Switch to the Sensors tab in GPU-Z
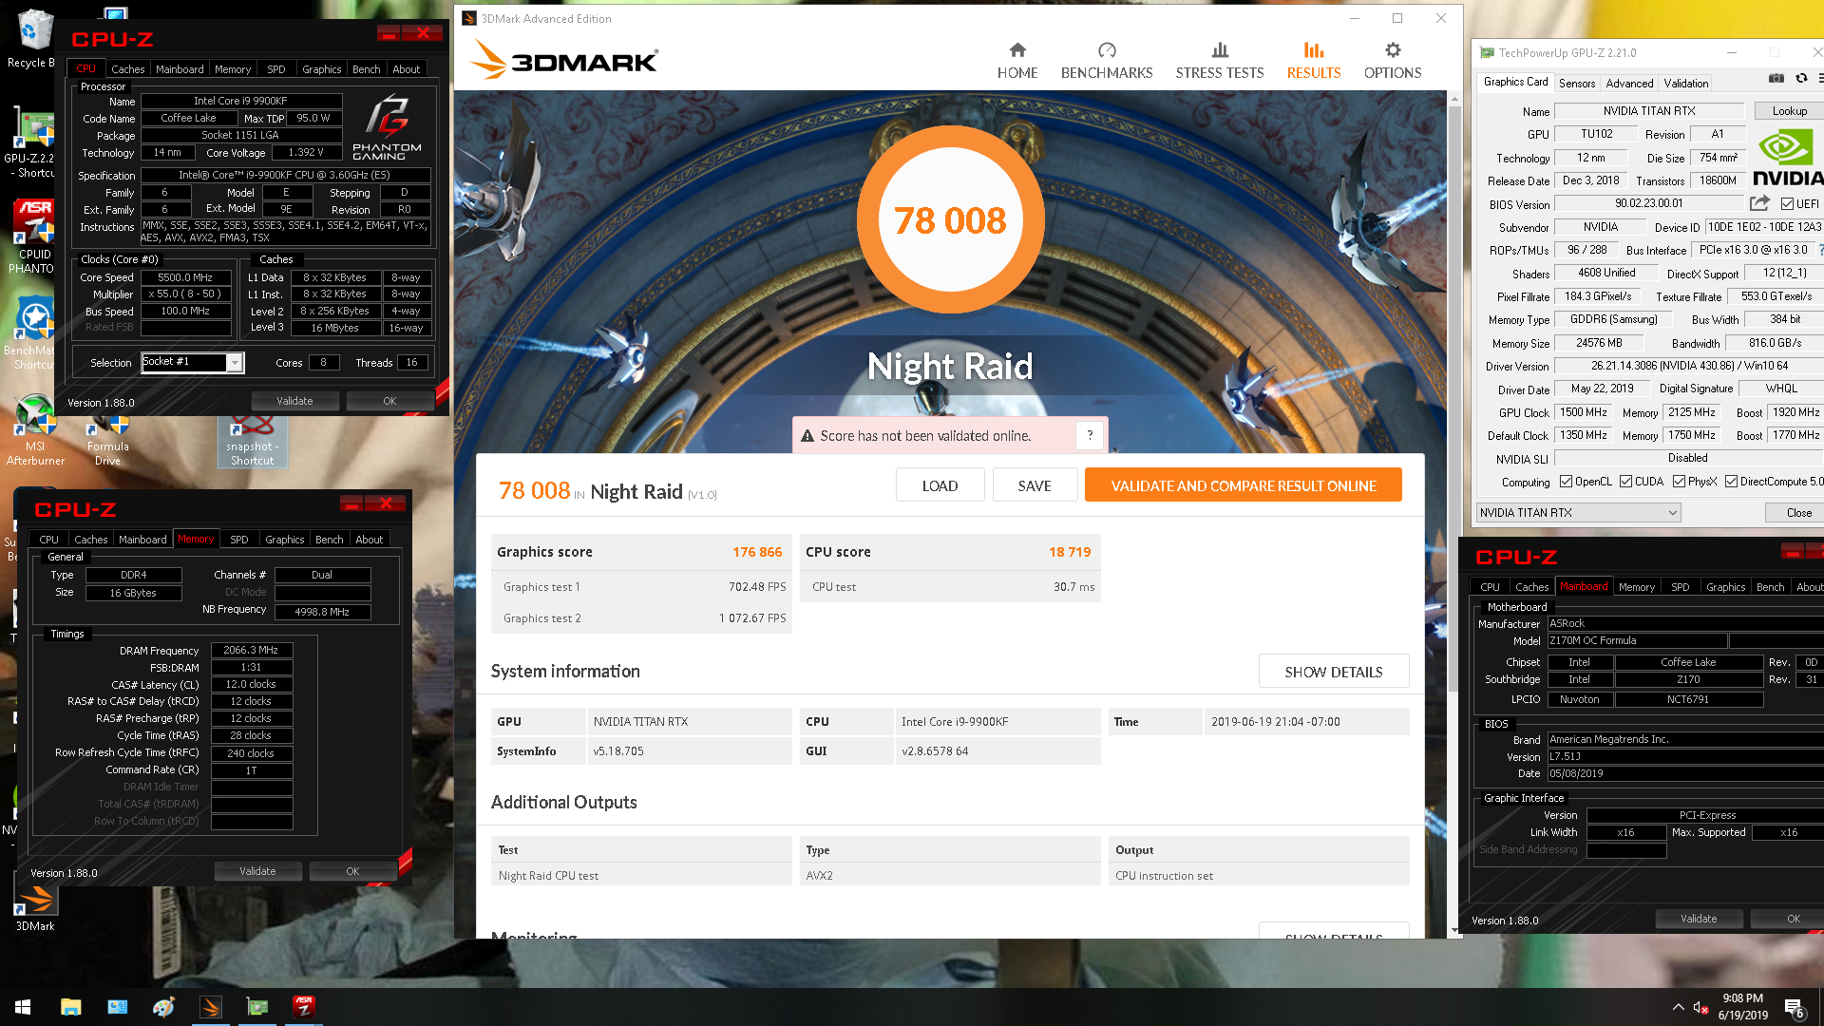 (x=1577, y=84)
